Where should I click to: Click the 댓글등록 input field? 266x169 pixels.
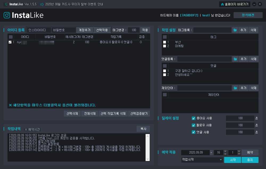pyautogui.click(x=204, y=59)
